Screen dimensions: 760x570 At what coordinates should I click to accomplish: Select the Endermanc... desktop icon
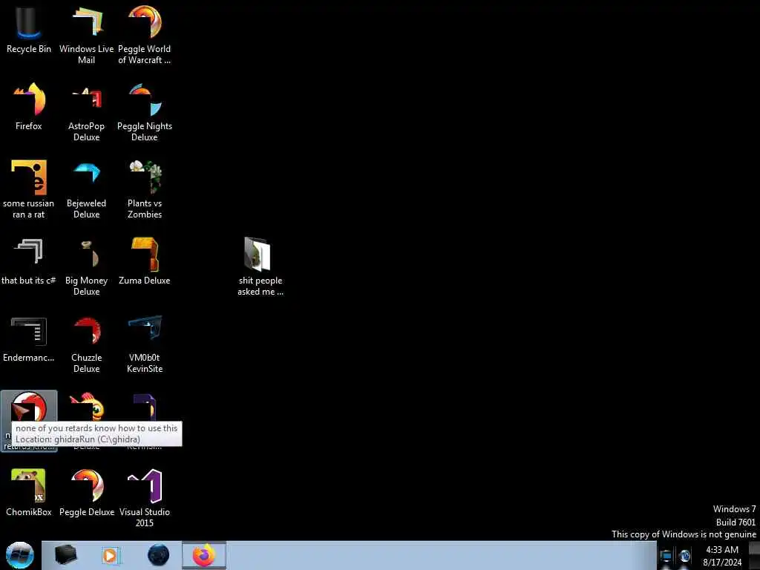coord(29,339)
